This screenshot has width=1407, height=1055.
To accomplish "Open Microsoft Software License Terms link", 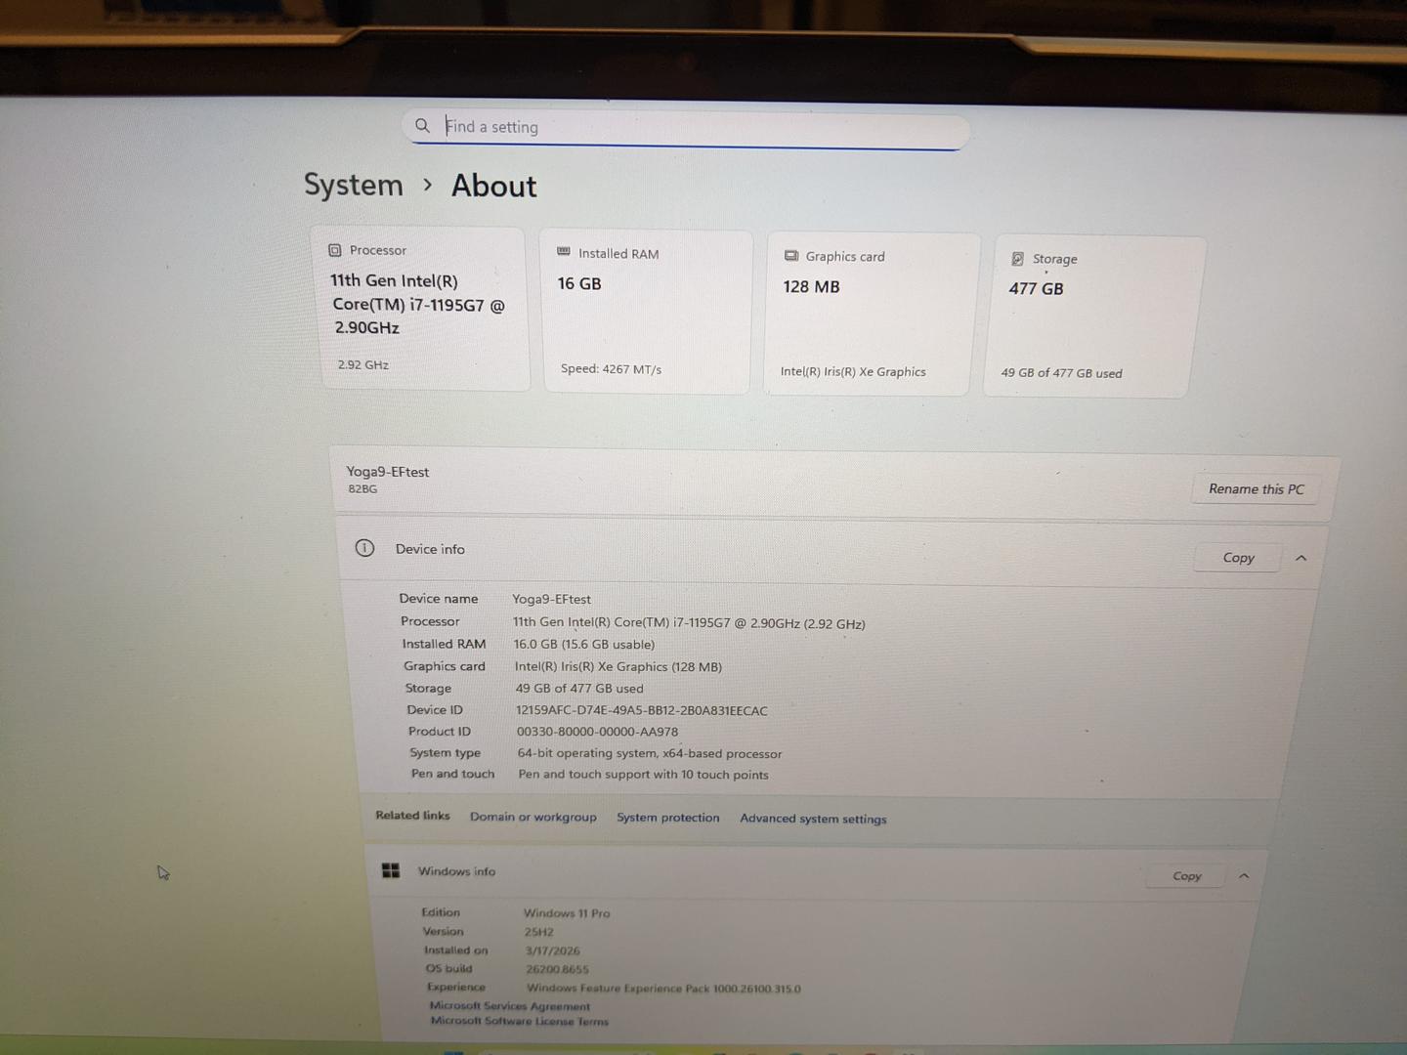I will 520,1021.
